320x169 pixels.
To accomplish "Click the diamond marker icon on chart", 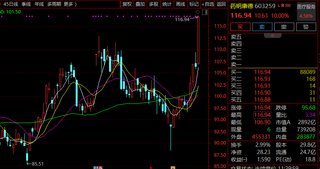I will pos(197,12).
